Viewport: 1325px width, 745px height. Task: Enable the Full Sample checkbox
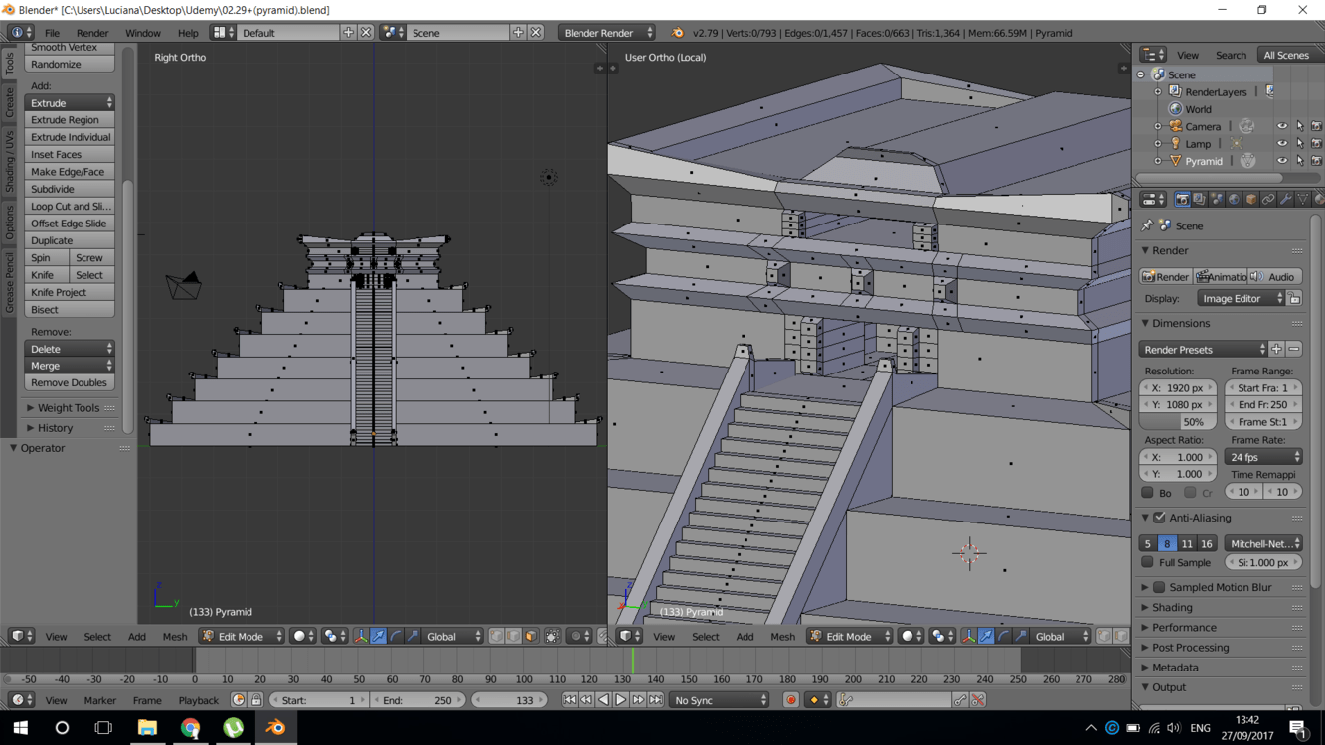pos(1147,562)
